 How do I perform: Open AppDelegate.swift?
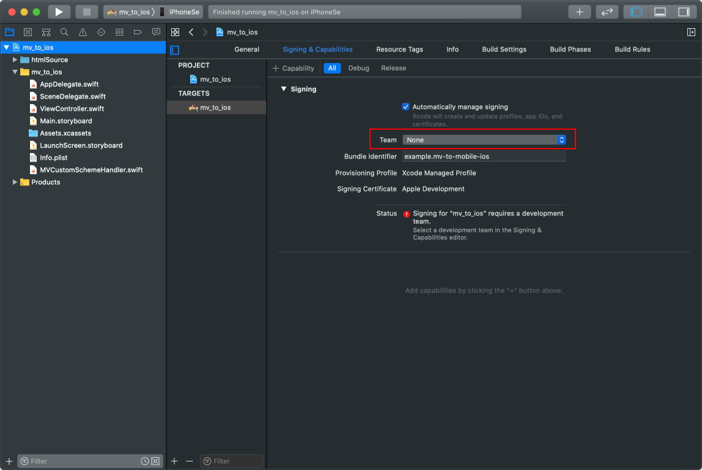69,84
